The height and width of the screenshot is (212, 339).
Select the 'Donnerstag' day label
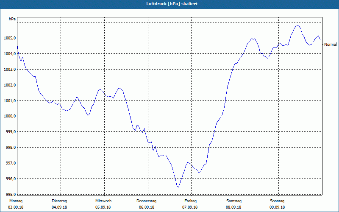click(146, 201)
